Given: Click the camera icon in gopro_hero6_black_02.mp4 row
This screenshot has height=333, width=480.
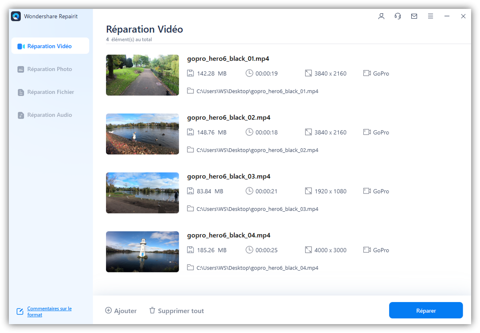Looking at the screenshot, I should (x=367, y=132).
